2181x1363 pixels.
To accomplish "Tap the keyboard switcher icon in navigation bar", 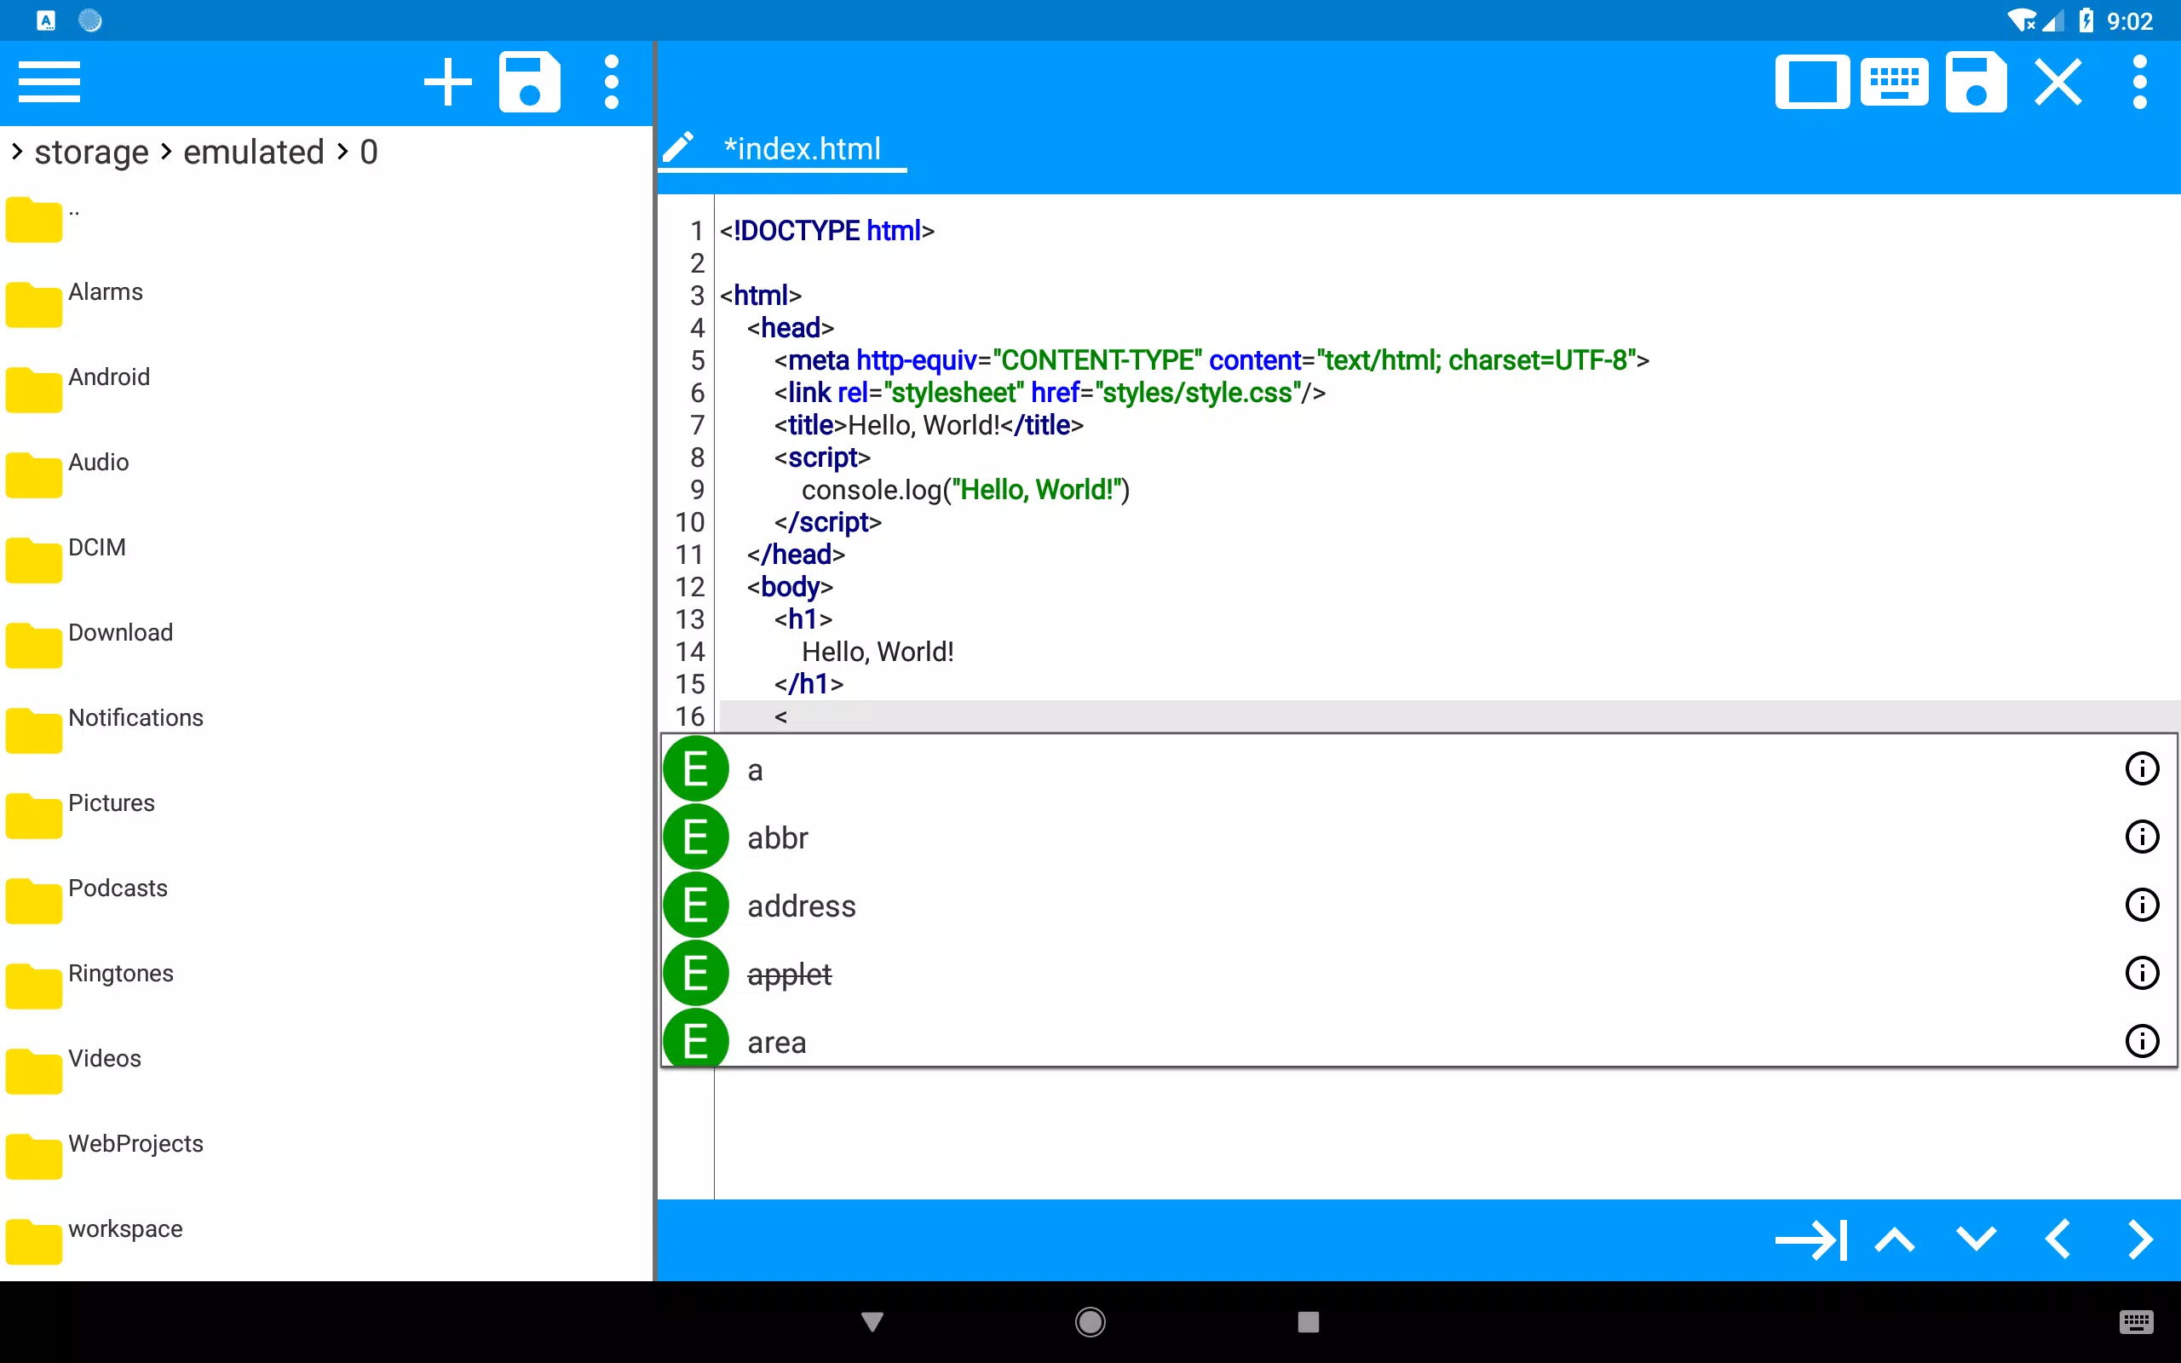I will click(2137, 1321).
